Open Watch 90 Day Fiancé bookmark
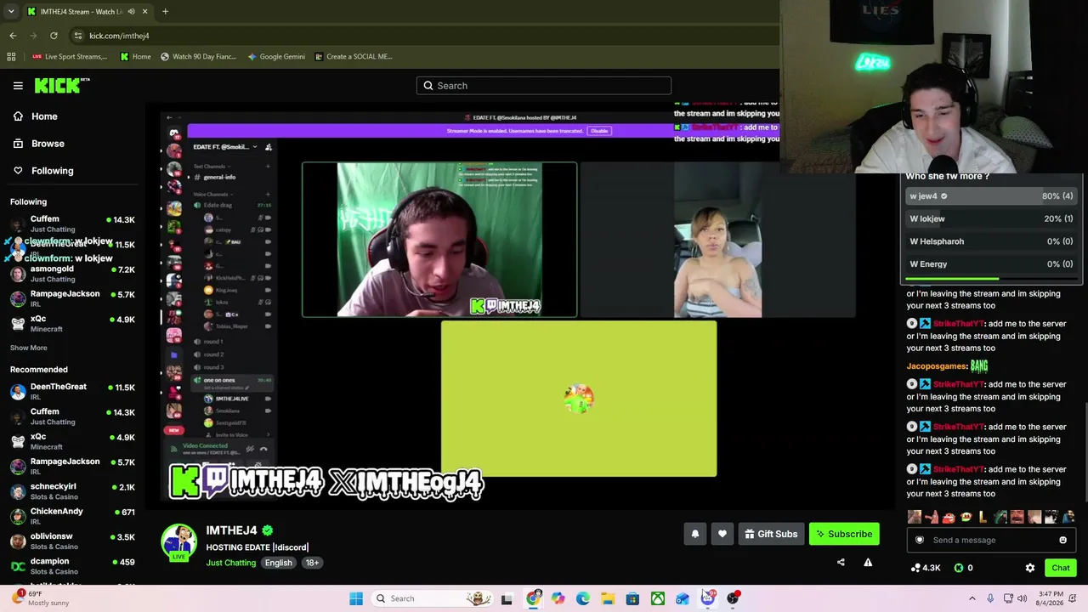 (x=197, y=57)
